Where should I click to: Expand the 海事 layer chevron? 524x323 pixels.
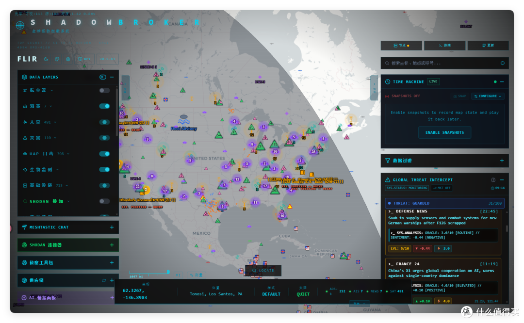(x=51, y=106)
